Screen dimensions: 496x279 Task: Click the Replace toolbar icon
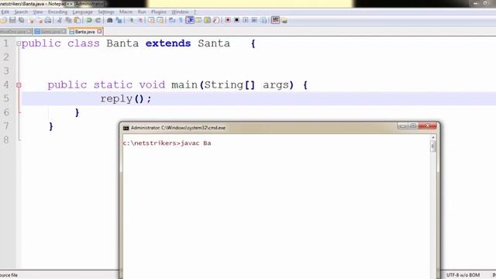coord(119,20)
